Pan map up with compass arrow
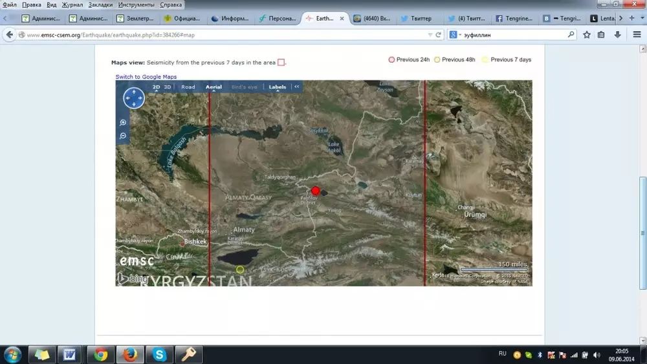This screenshot has width=647, height=364. 134,91
